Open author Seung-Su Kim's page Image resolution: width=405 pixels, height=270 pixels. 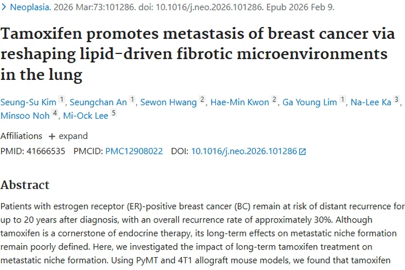(28, 103)
